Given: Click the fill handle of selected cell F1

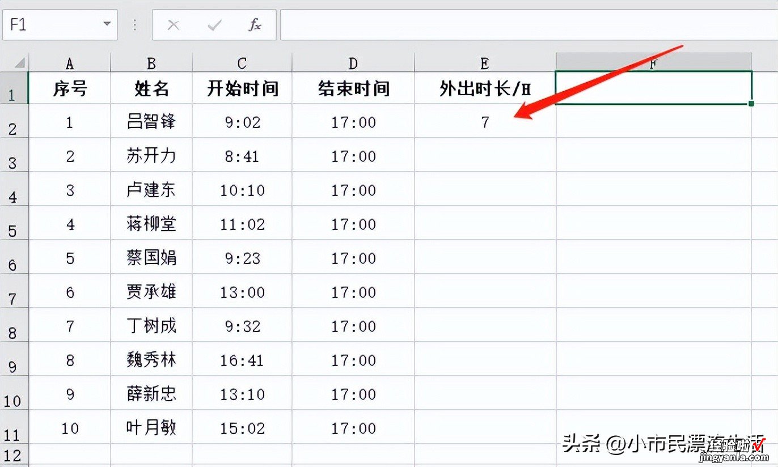Looking at the screenshot, I should [x=751, y=104].
